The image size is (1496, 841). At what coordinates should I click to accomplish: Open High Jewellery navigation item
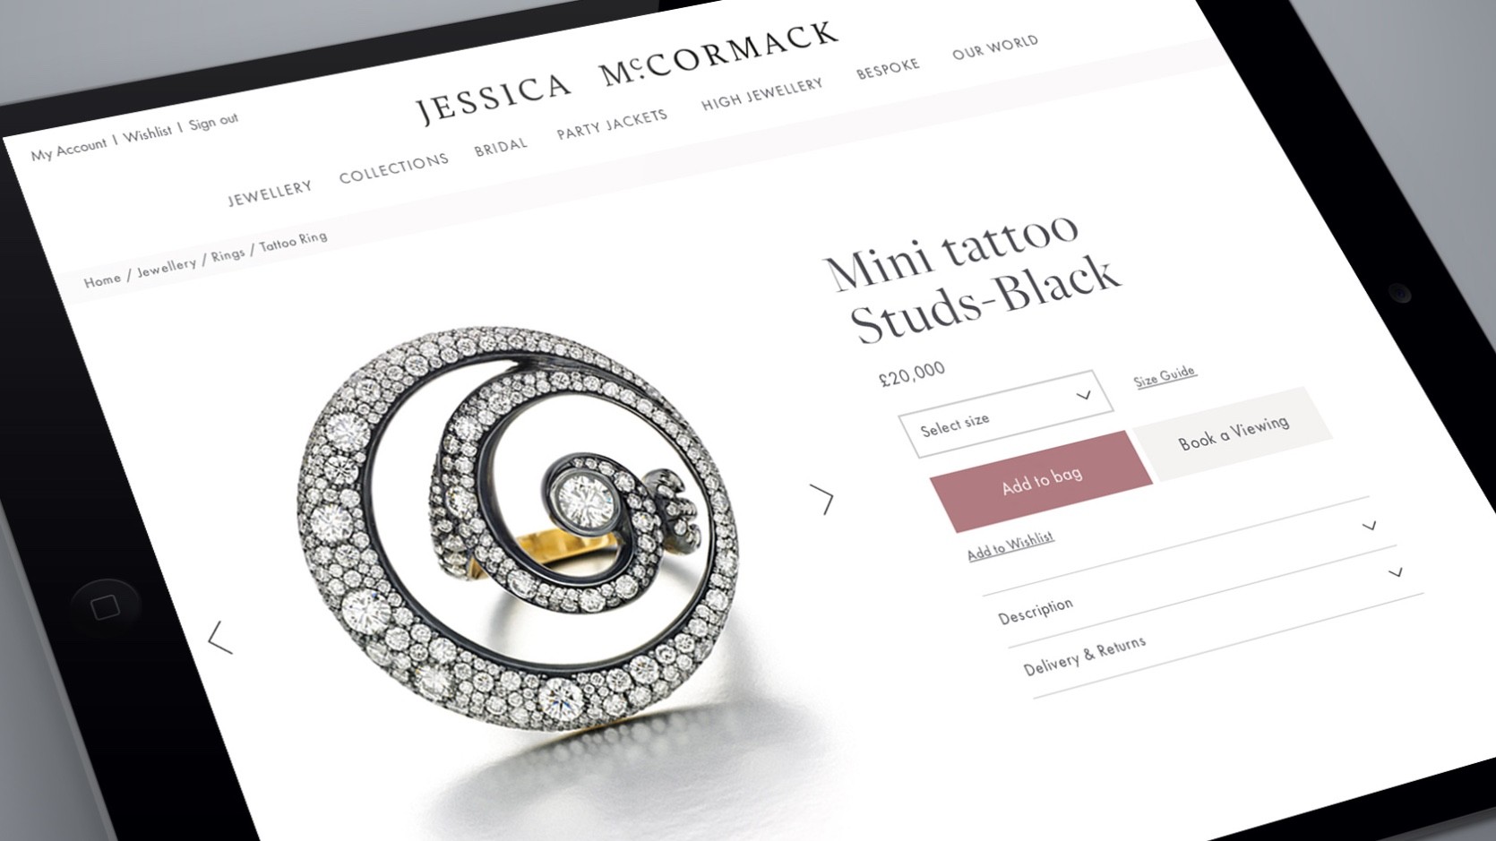pyautogui.click(x=761, y=93)
